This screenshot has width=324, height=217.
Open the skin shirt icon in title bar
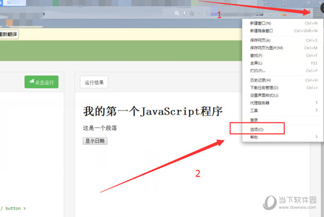pyautogui.click(x=285, y=3)
